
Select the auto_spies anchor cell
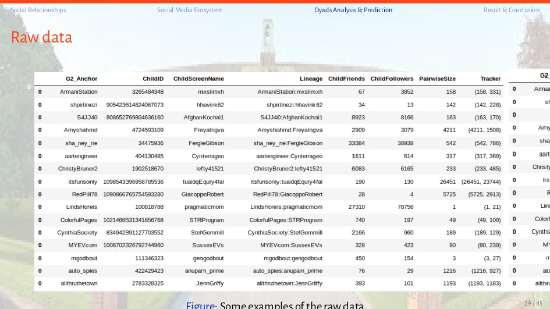point(83,271)
